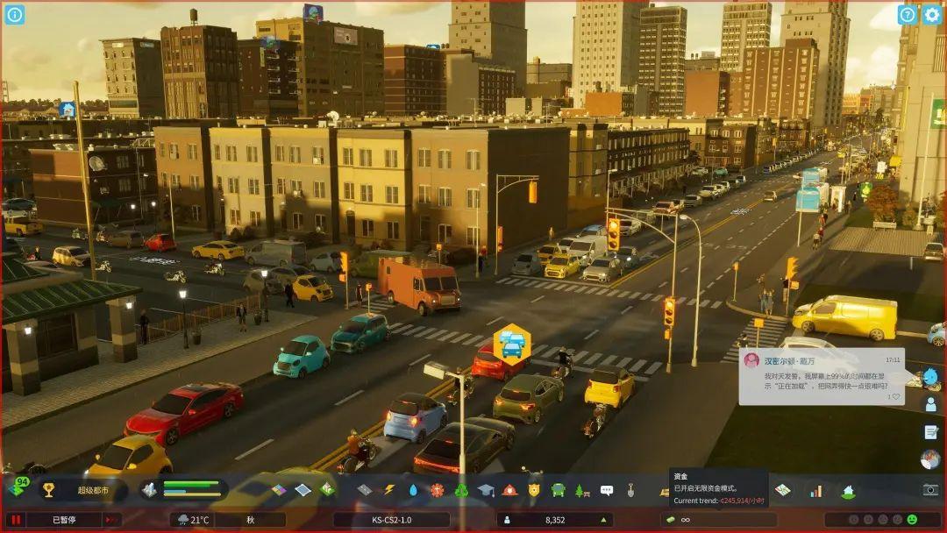Like the Chirper post heart icon
This screenshot has height=533, width=947.
click(895, 396)
